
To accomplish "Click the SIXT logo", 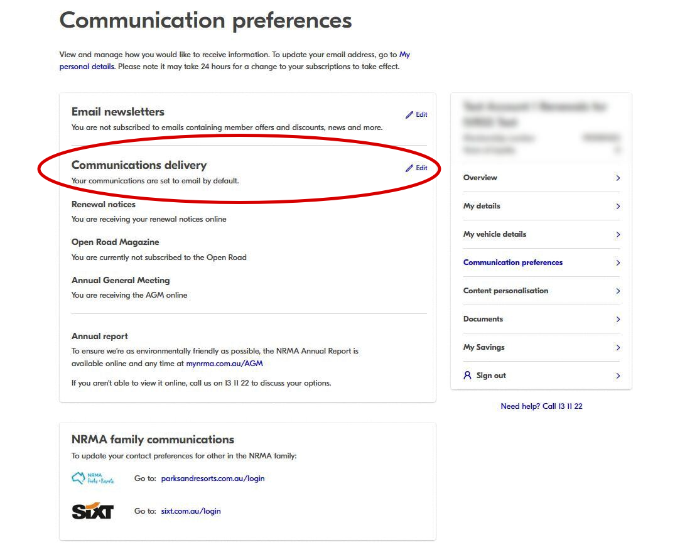I will 92,511.
